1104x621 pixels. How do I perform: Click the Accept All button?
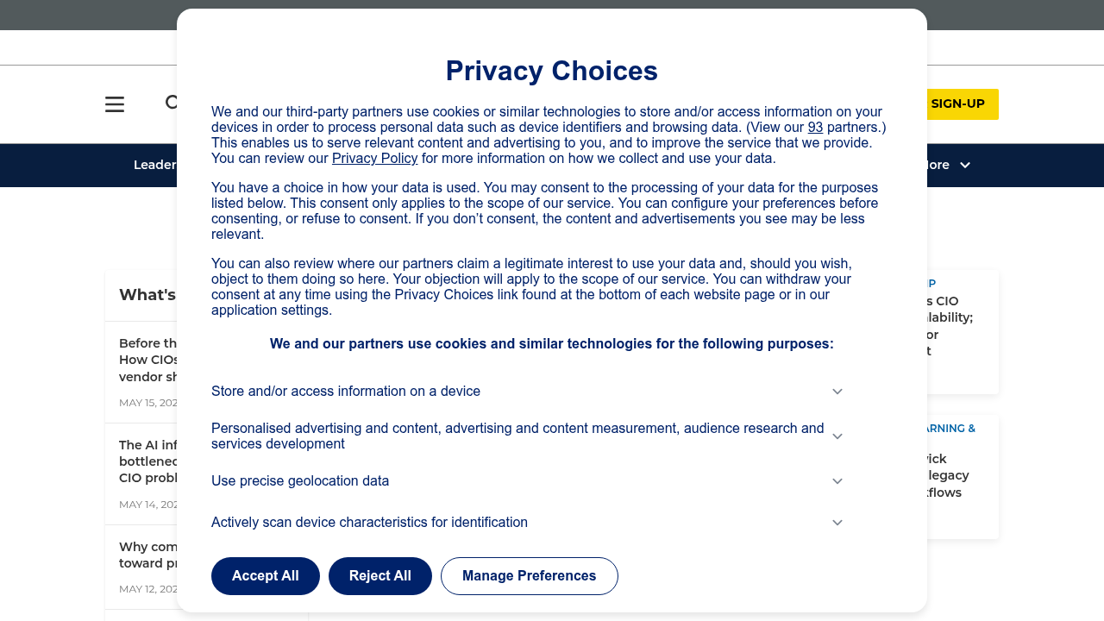point(266,576)
